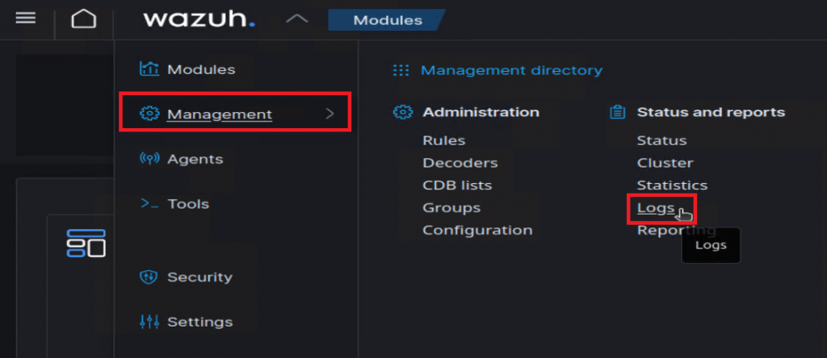The width and height of the screenshot is (827, 358).
Task: Open Modules in the side menu
Action: click(x=200, y=69)
